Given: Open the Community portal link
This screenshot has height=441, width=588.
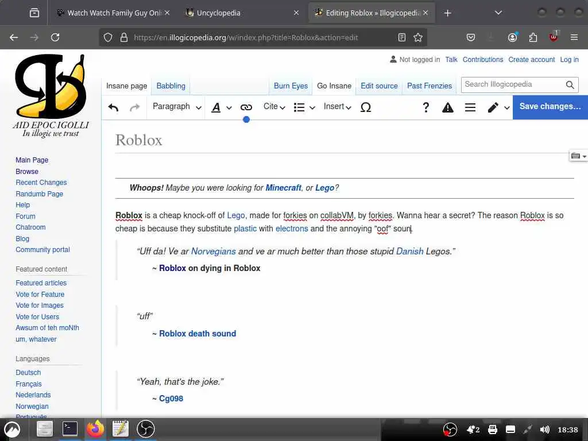Looking at the screenshot, I should [x=42, y=250].
